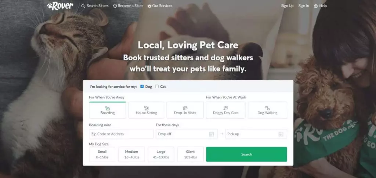Click the magnifier icon beside Search Sitters
Viewport: 376px width, 178px height.
pyautogui.click(x=83, y=6)
